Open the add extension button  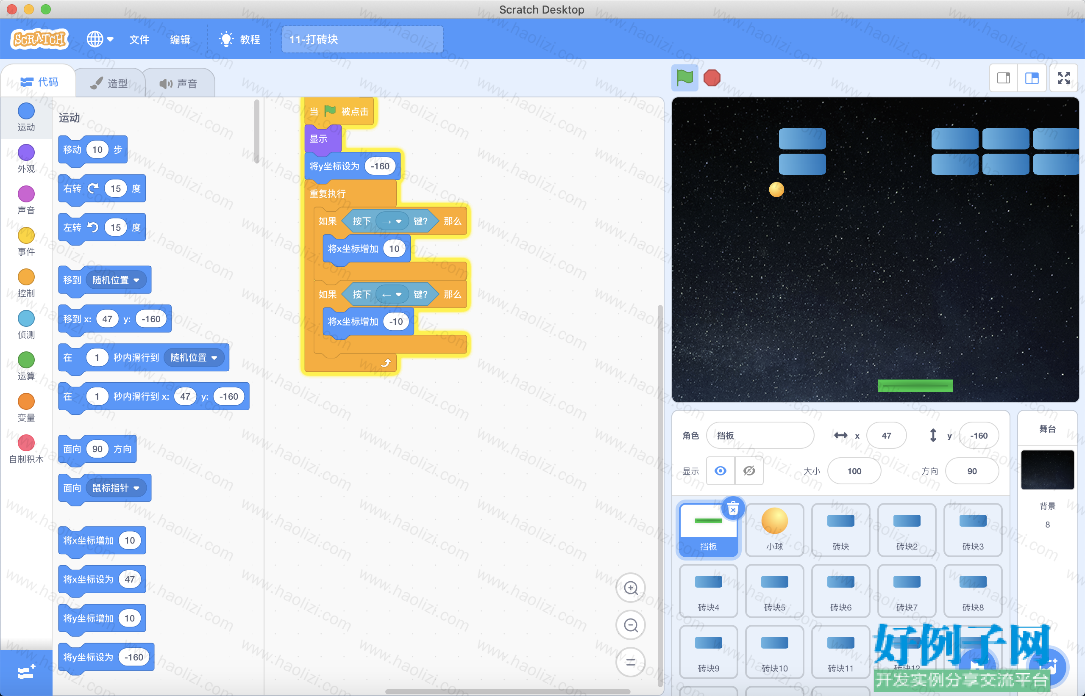click(26, 672)
